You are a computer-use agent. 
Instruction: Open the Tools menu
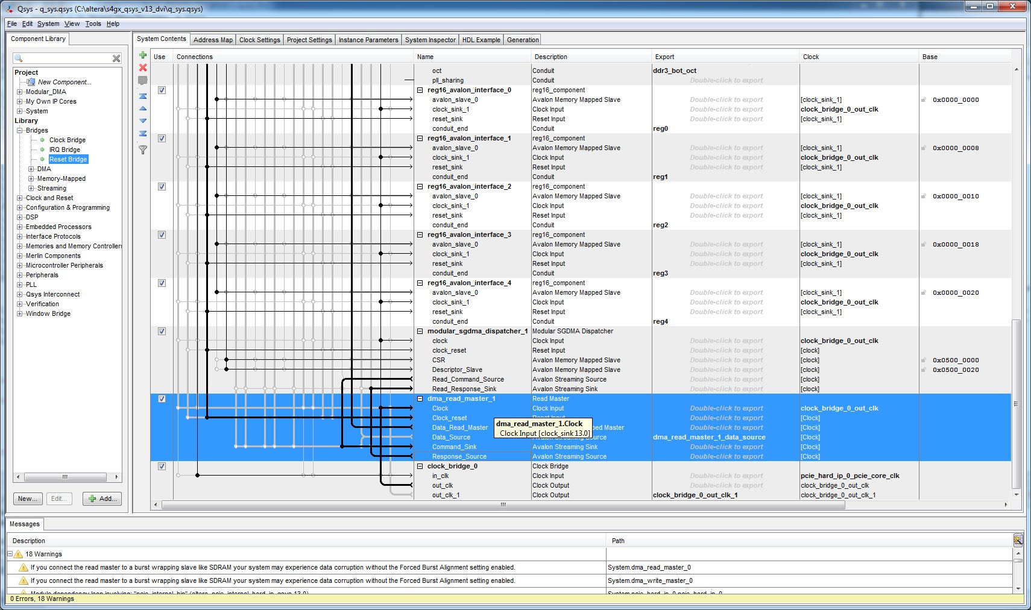click(93, 24)
